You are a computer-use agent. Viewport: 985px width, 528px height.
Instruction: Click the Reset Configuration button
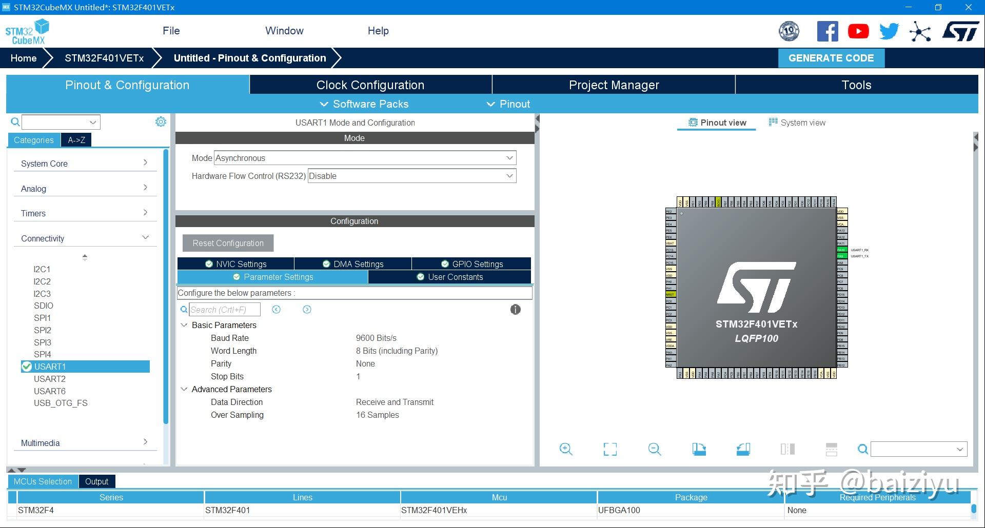(x=228, y=243)
